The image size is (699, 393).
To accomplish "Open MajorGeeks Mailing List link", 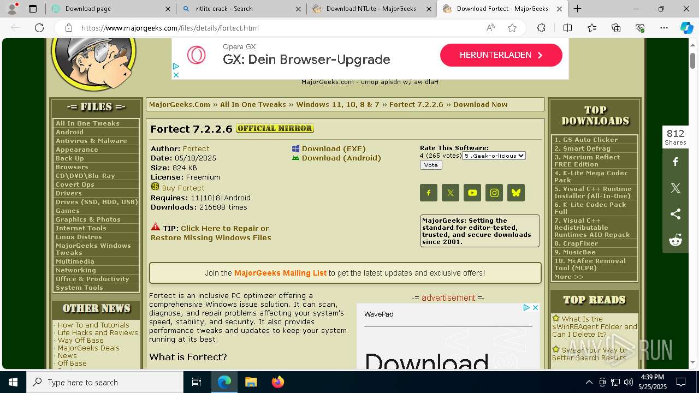I will (x=280, y=273).
